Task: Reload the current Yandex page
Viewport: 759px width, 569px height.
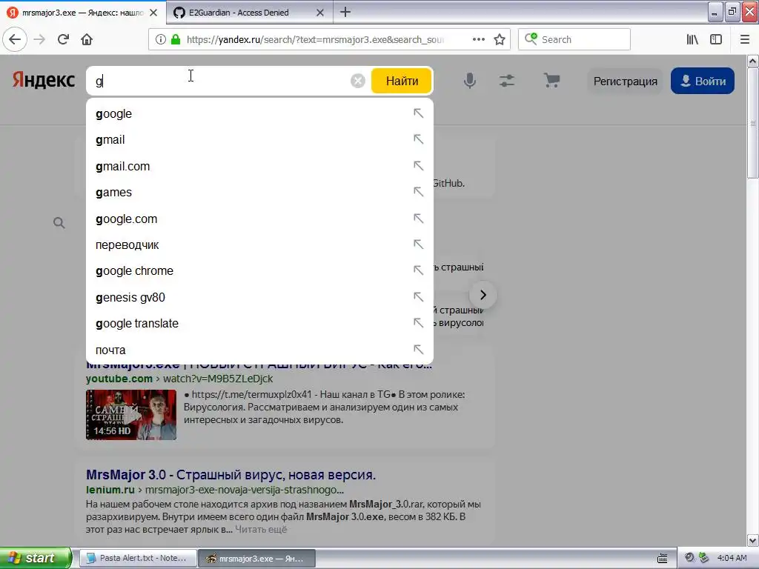Action: (x=63, y=40)
